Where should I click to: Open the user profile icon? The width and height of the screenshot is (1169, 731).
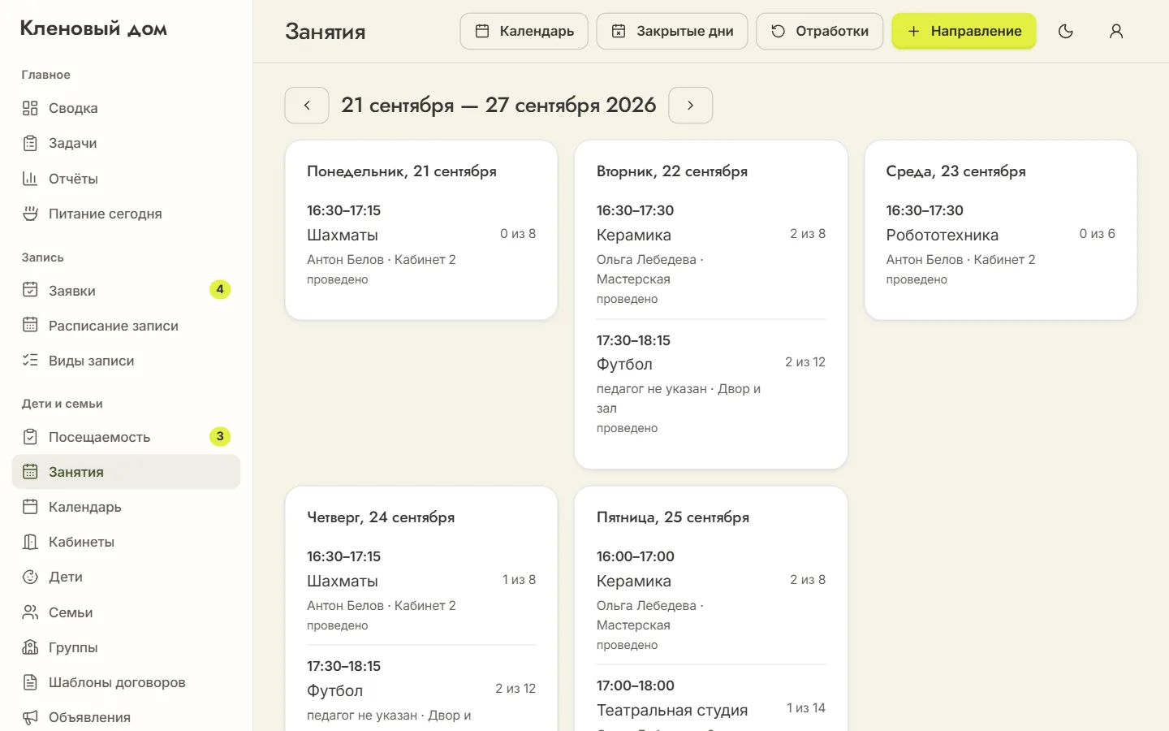1116,31
